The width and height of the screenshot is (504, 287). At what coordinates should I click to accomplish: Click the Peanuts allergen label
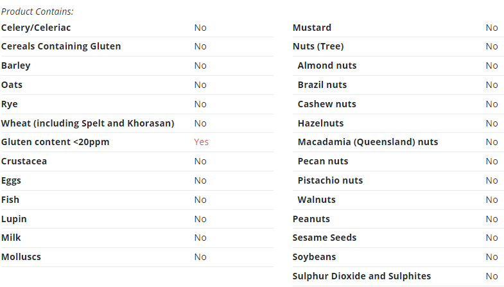tap(311, 219)
